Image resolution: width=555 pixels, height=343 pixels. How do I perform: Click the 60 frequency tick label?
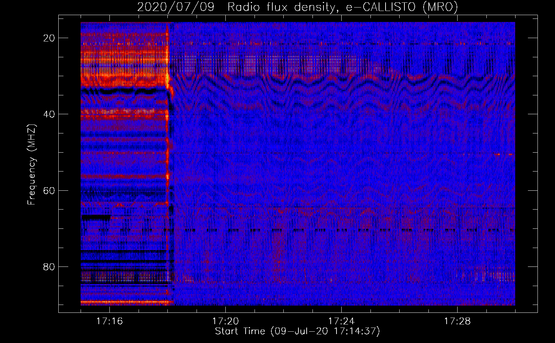tap(49, 190)
